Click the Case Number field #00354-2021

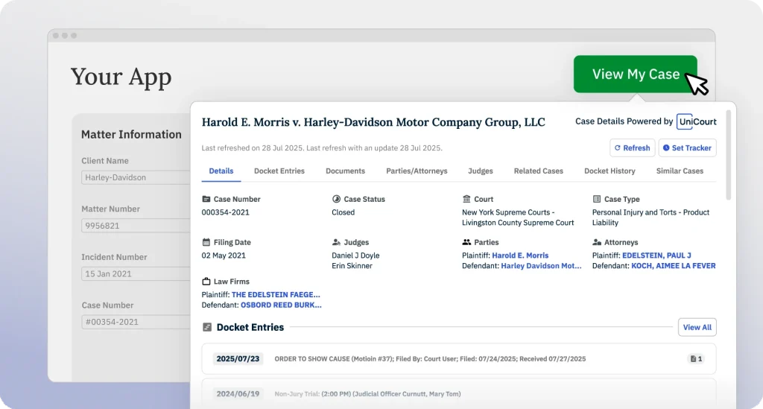pos(136,322)
